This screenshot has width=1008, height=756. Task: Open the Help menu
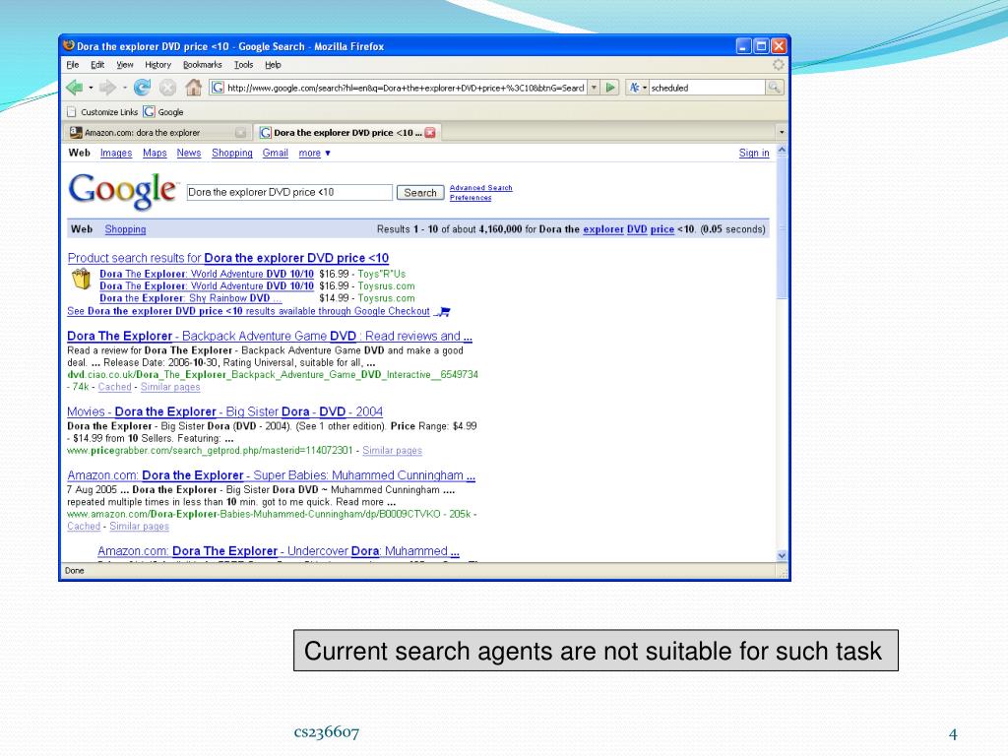(x=274, y=65)
